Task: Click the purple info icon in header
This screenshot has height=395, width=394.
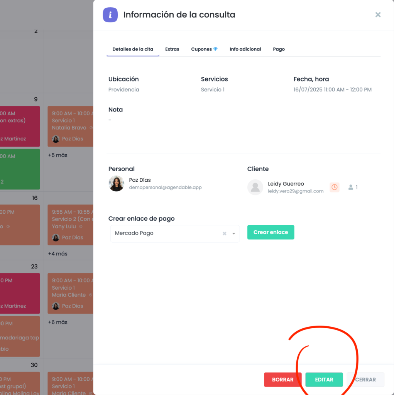Action: pos(110,15)
